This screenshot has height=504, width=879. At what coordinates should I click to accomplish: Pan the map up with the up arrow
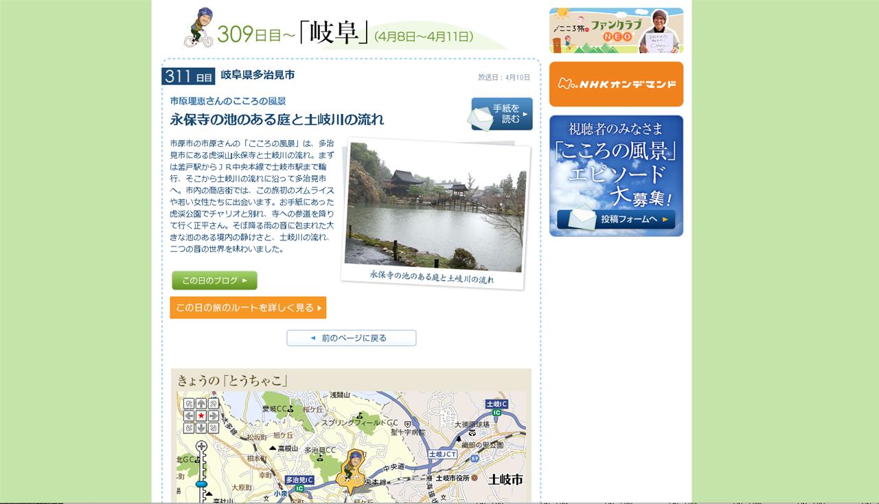pos(201,404)
